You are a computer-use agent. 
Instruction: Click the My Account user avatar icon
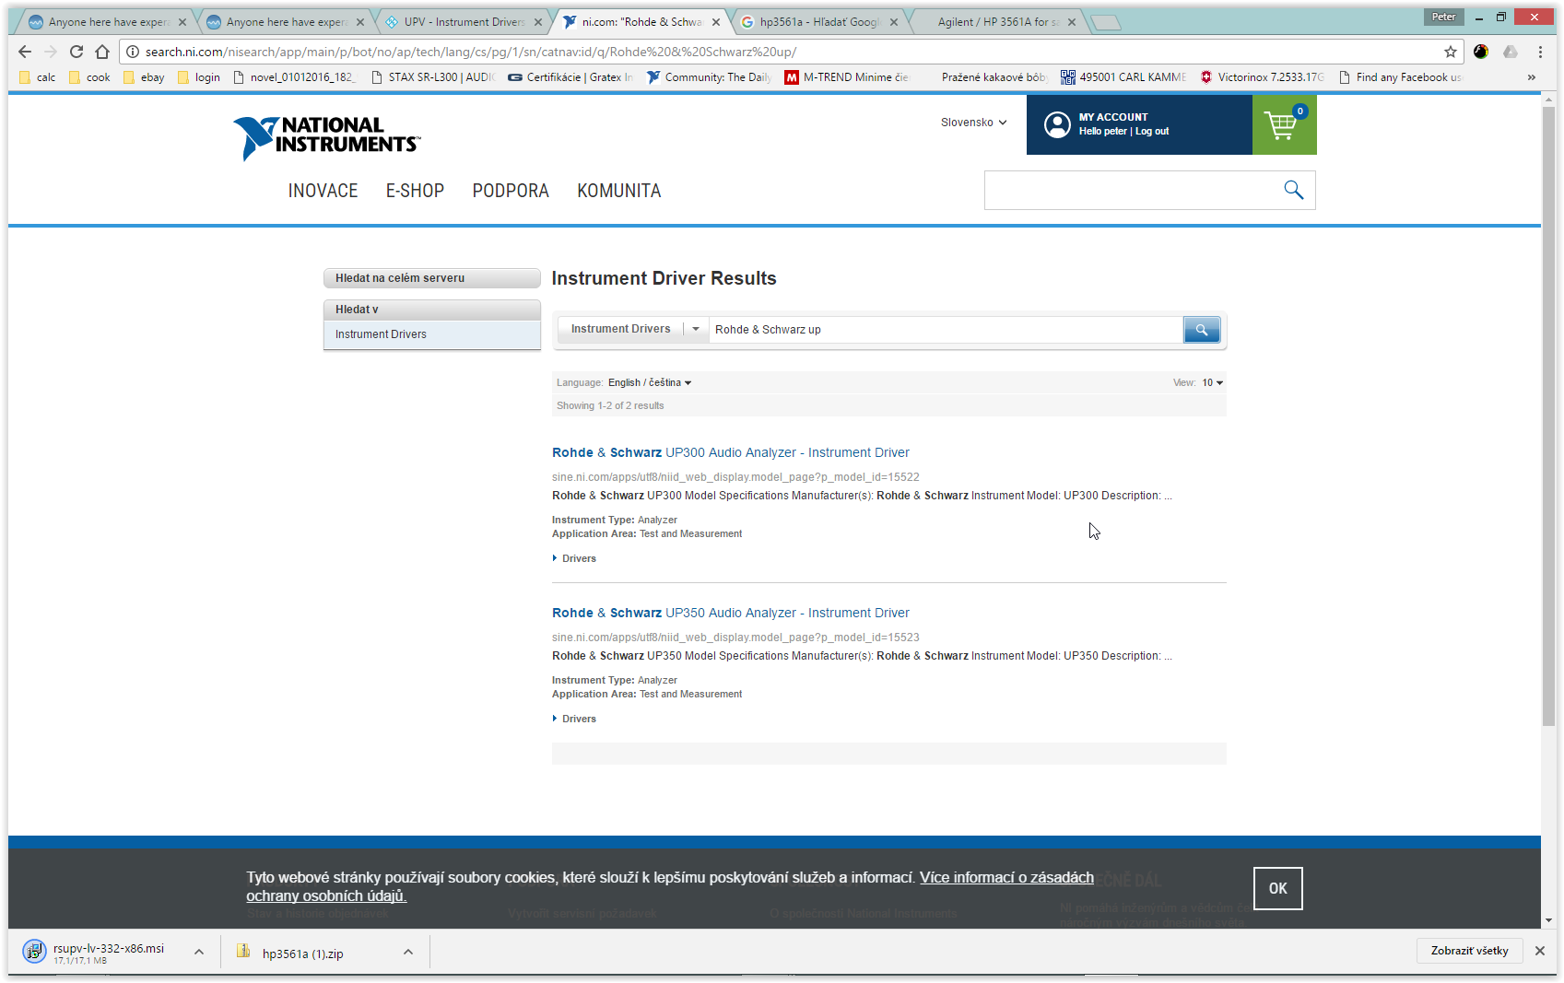(1057, 124)
